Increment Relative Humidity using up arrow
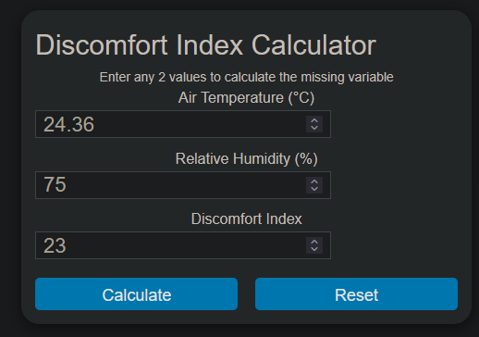This screenshot has height=337, width=479. coord(314,181)
